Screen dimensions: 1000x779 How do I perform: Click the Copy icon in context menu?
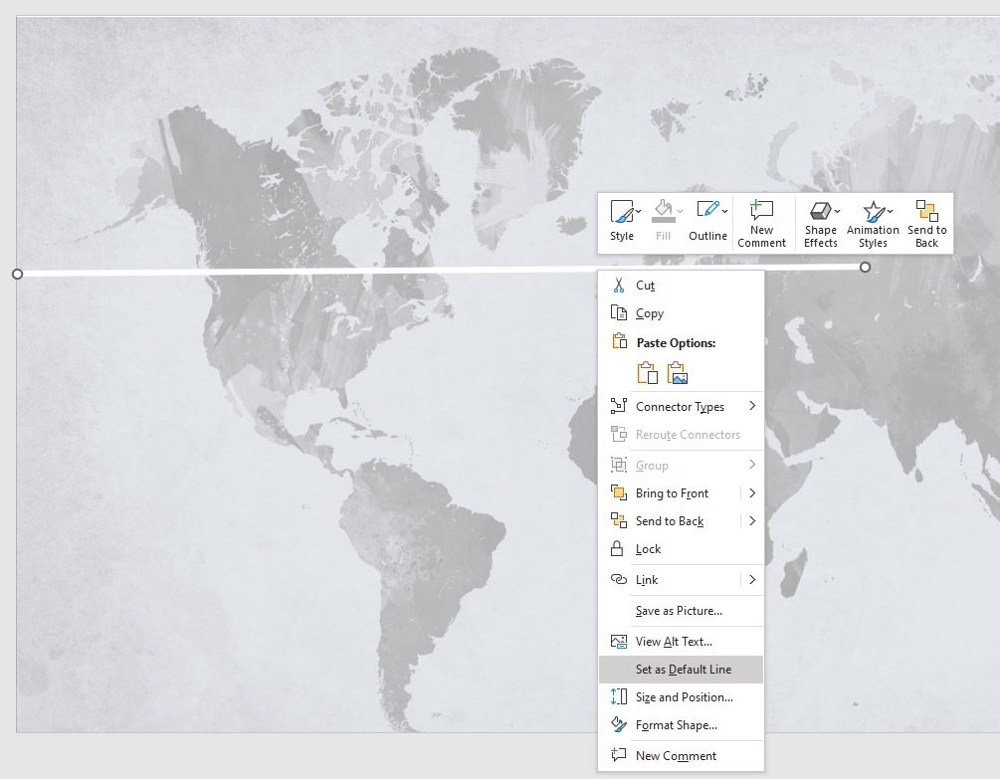coord(620,313)
